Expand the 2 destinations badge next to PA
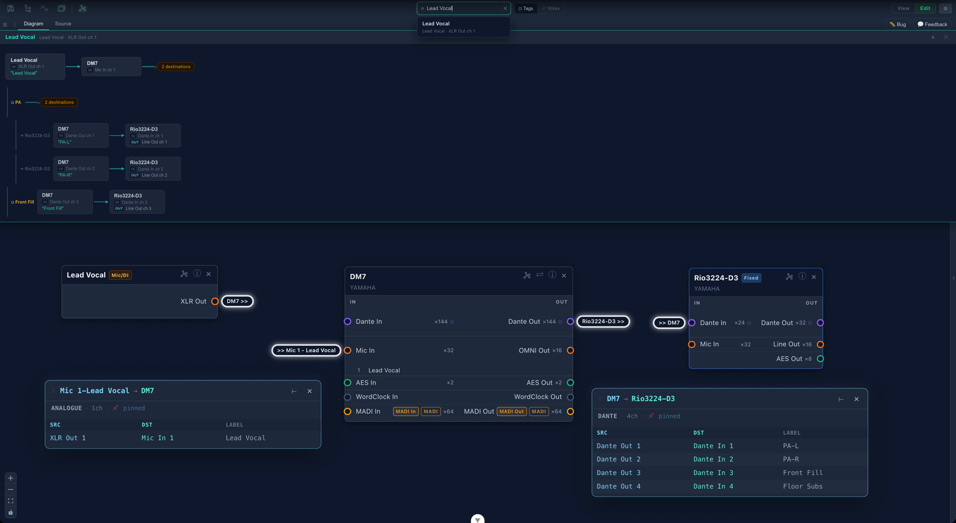The height and width of the screenshot is (523, 956). tap(59, 102)
